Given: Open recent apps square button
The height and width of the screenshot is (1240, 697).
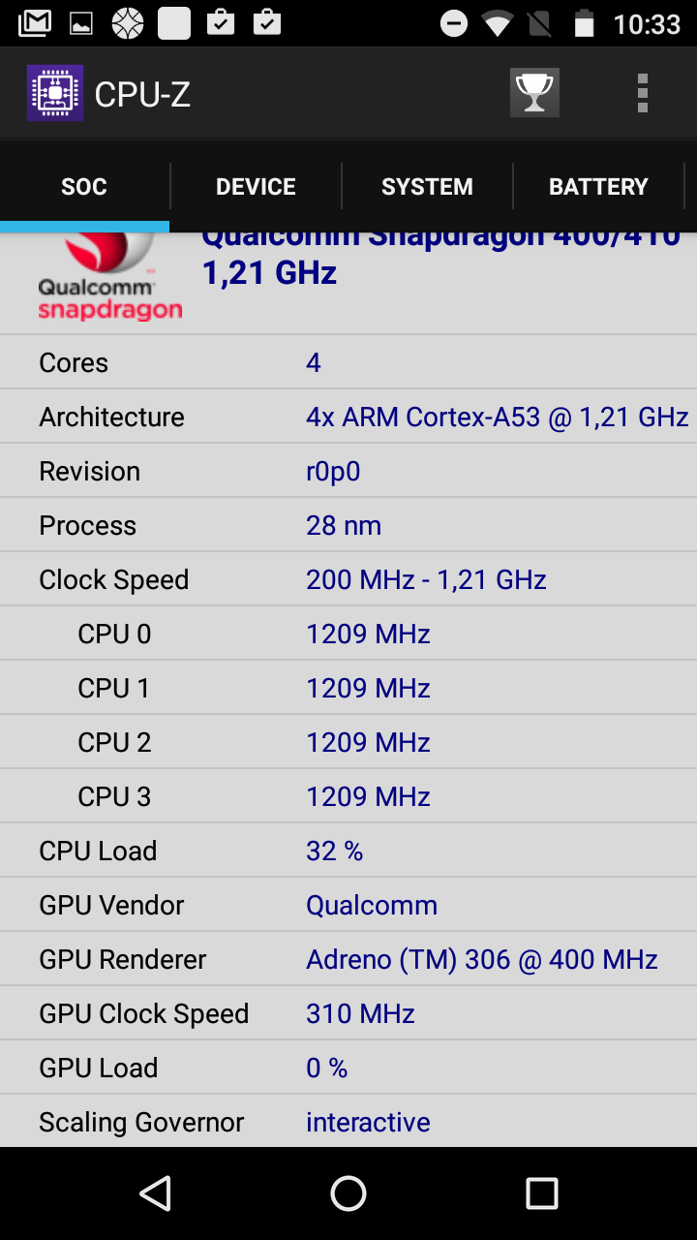Looking at the screenshot, I should (542, 1193).
